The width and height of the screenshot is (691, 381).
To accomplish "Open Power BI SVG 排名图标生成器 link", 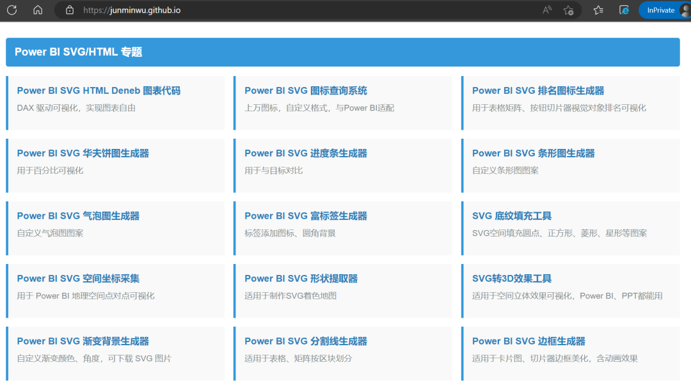I will click(538, 91).
